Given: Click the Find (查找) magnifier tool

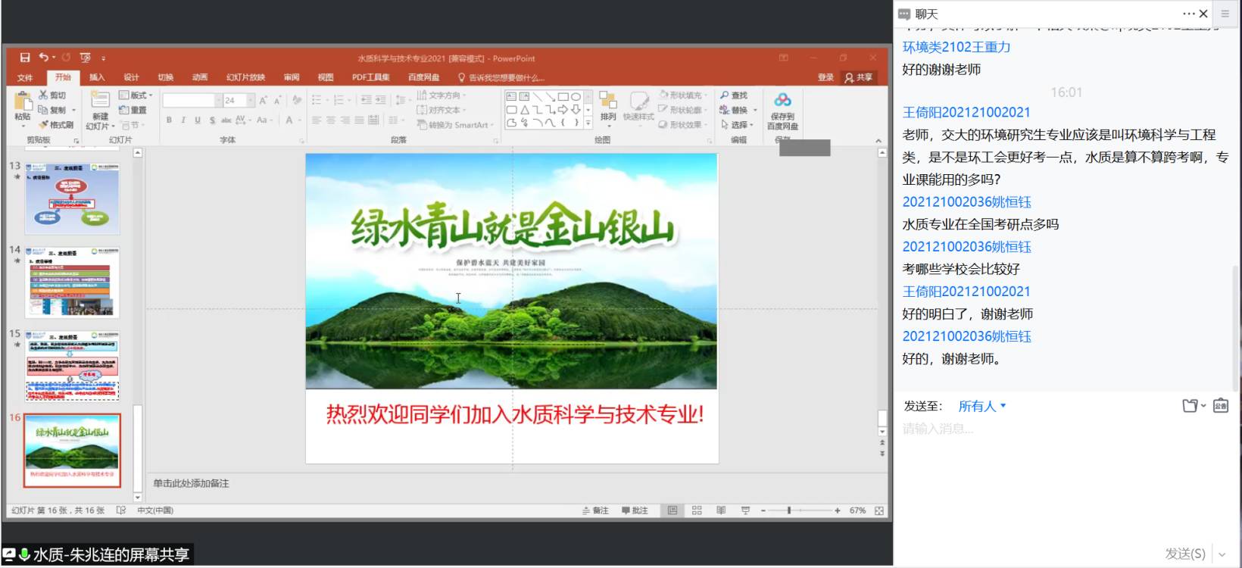Looking at the screenshot, I should coord(734,95).
